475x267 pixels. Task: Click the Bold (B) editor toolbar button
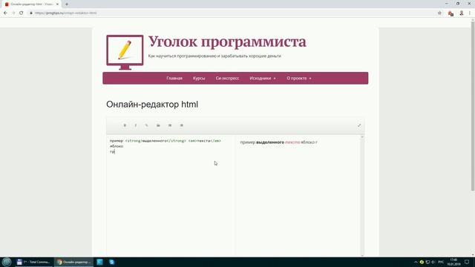coord(125,125)
